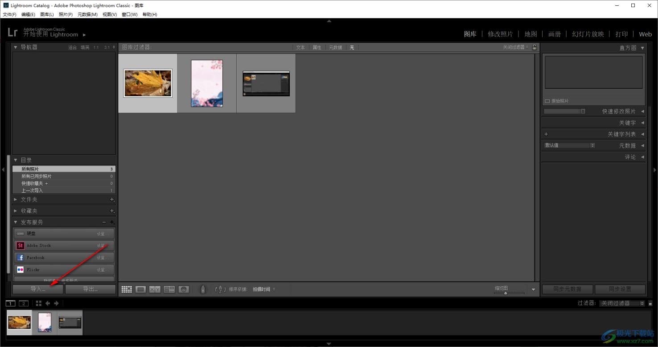
Task: Click the Lr logo in identity plate
Action: 12,32
